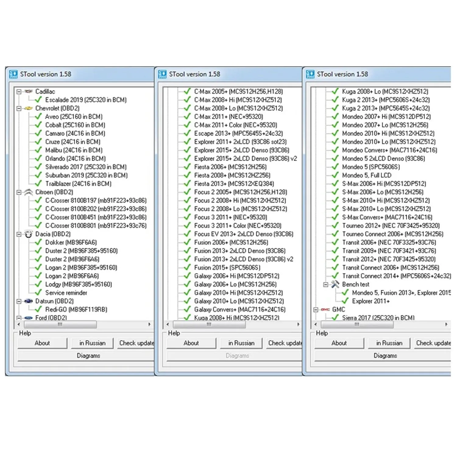Viewport: 457px width, 457px height.
Task: Click horizontal scrollbar thumb in right window
Action: pyautogui.click(x=357, y=324)
